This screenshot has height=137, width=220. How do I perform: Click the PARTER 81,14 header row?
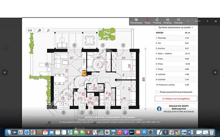(x=176, y=33)
